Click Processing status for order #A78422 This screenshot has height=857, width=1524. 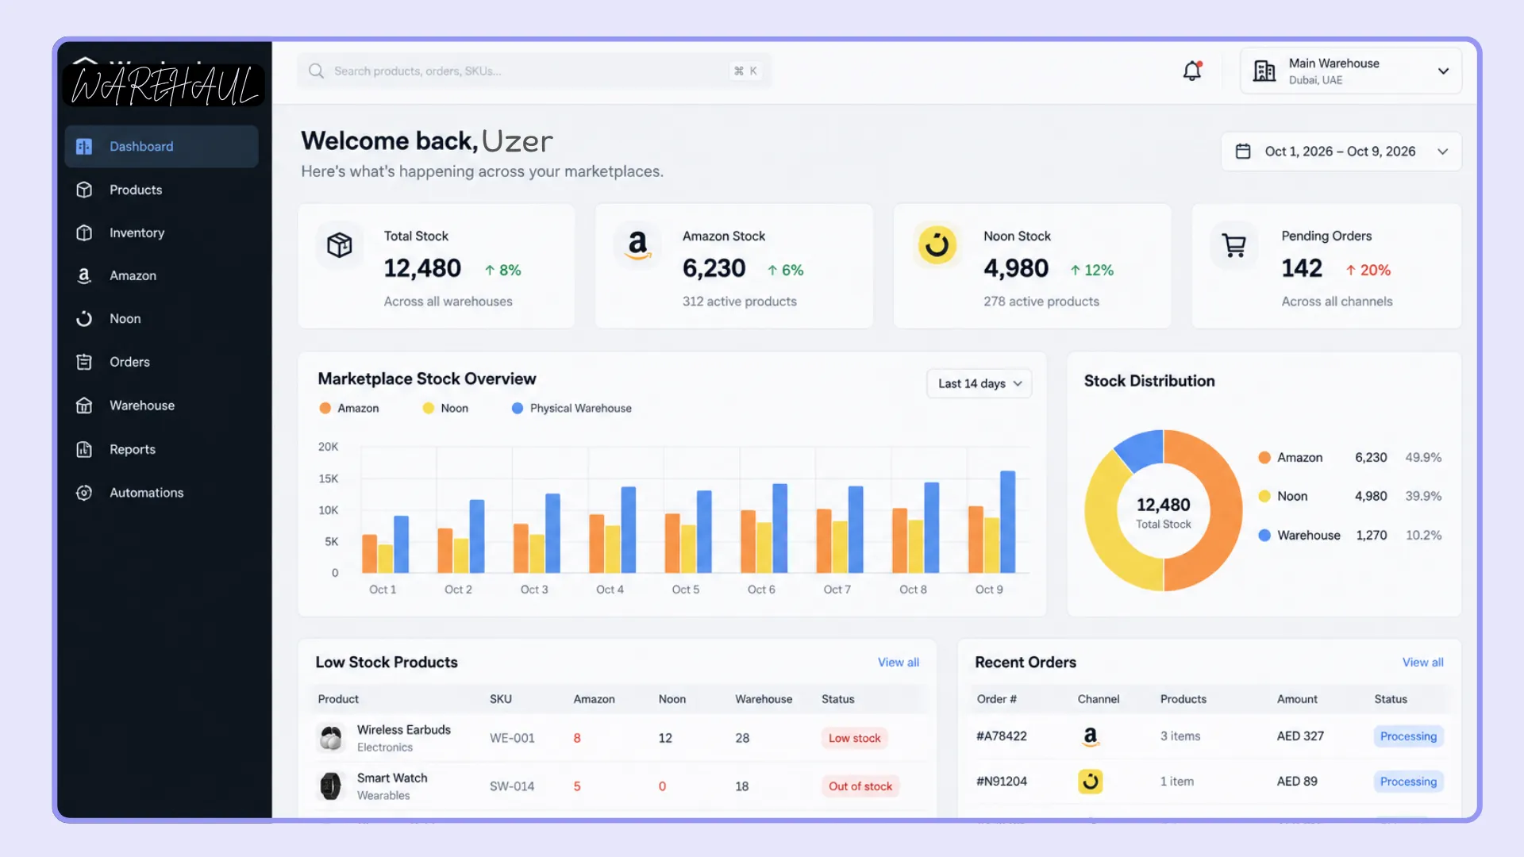point(1408,736)
